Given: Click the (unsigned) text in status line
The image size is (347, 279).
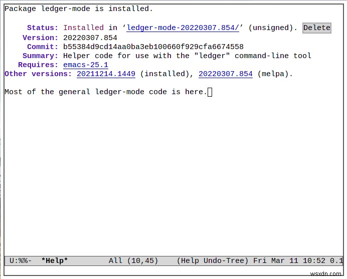Looking at the screenshot, I should (x=273, y=28).
